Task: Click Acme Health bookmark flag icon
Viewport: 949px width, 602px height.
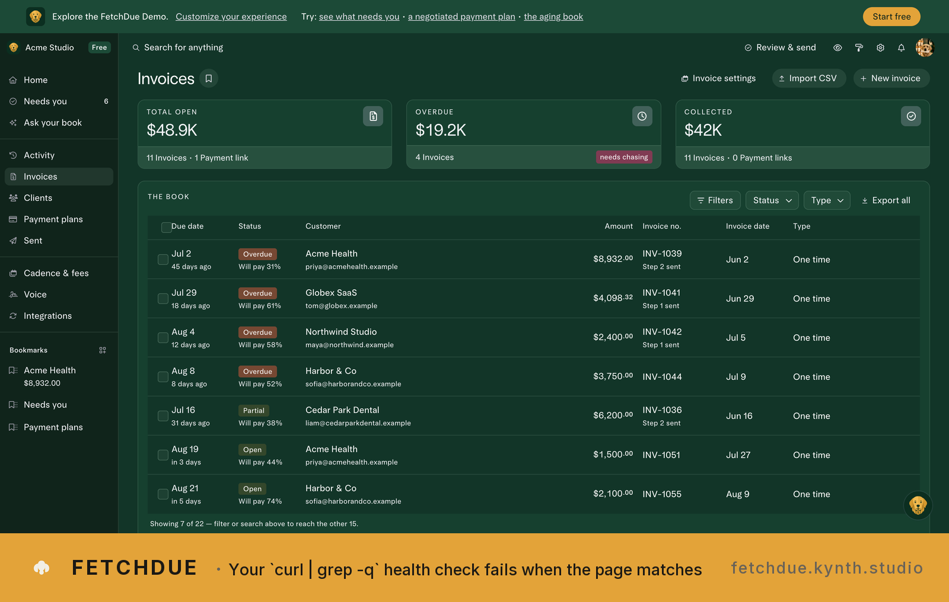Action: (x=13, y=370)
